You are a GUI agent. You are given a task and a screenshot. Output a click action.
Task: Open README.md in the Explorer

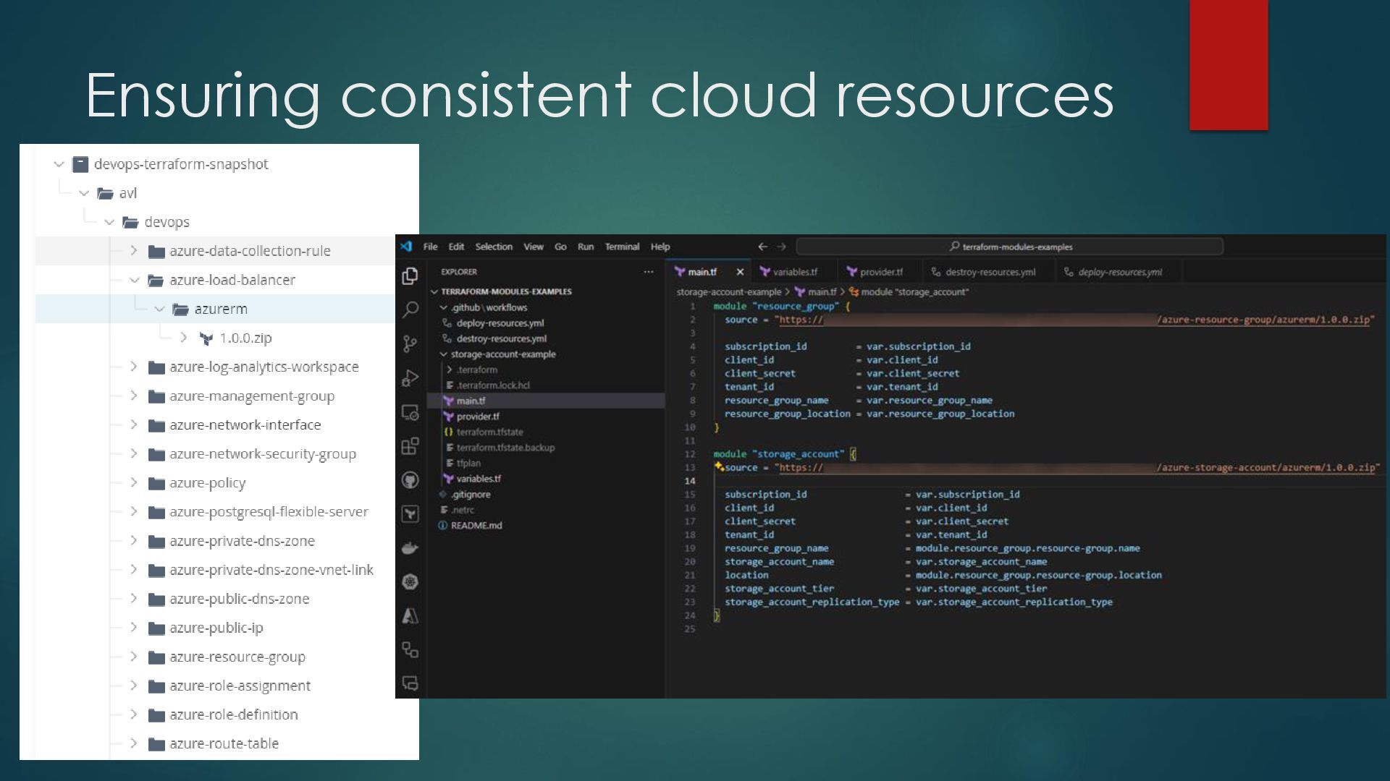click(476, 526)
